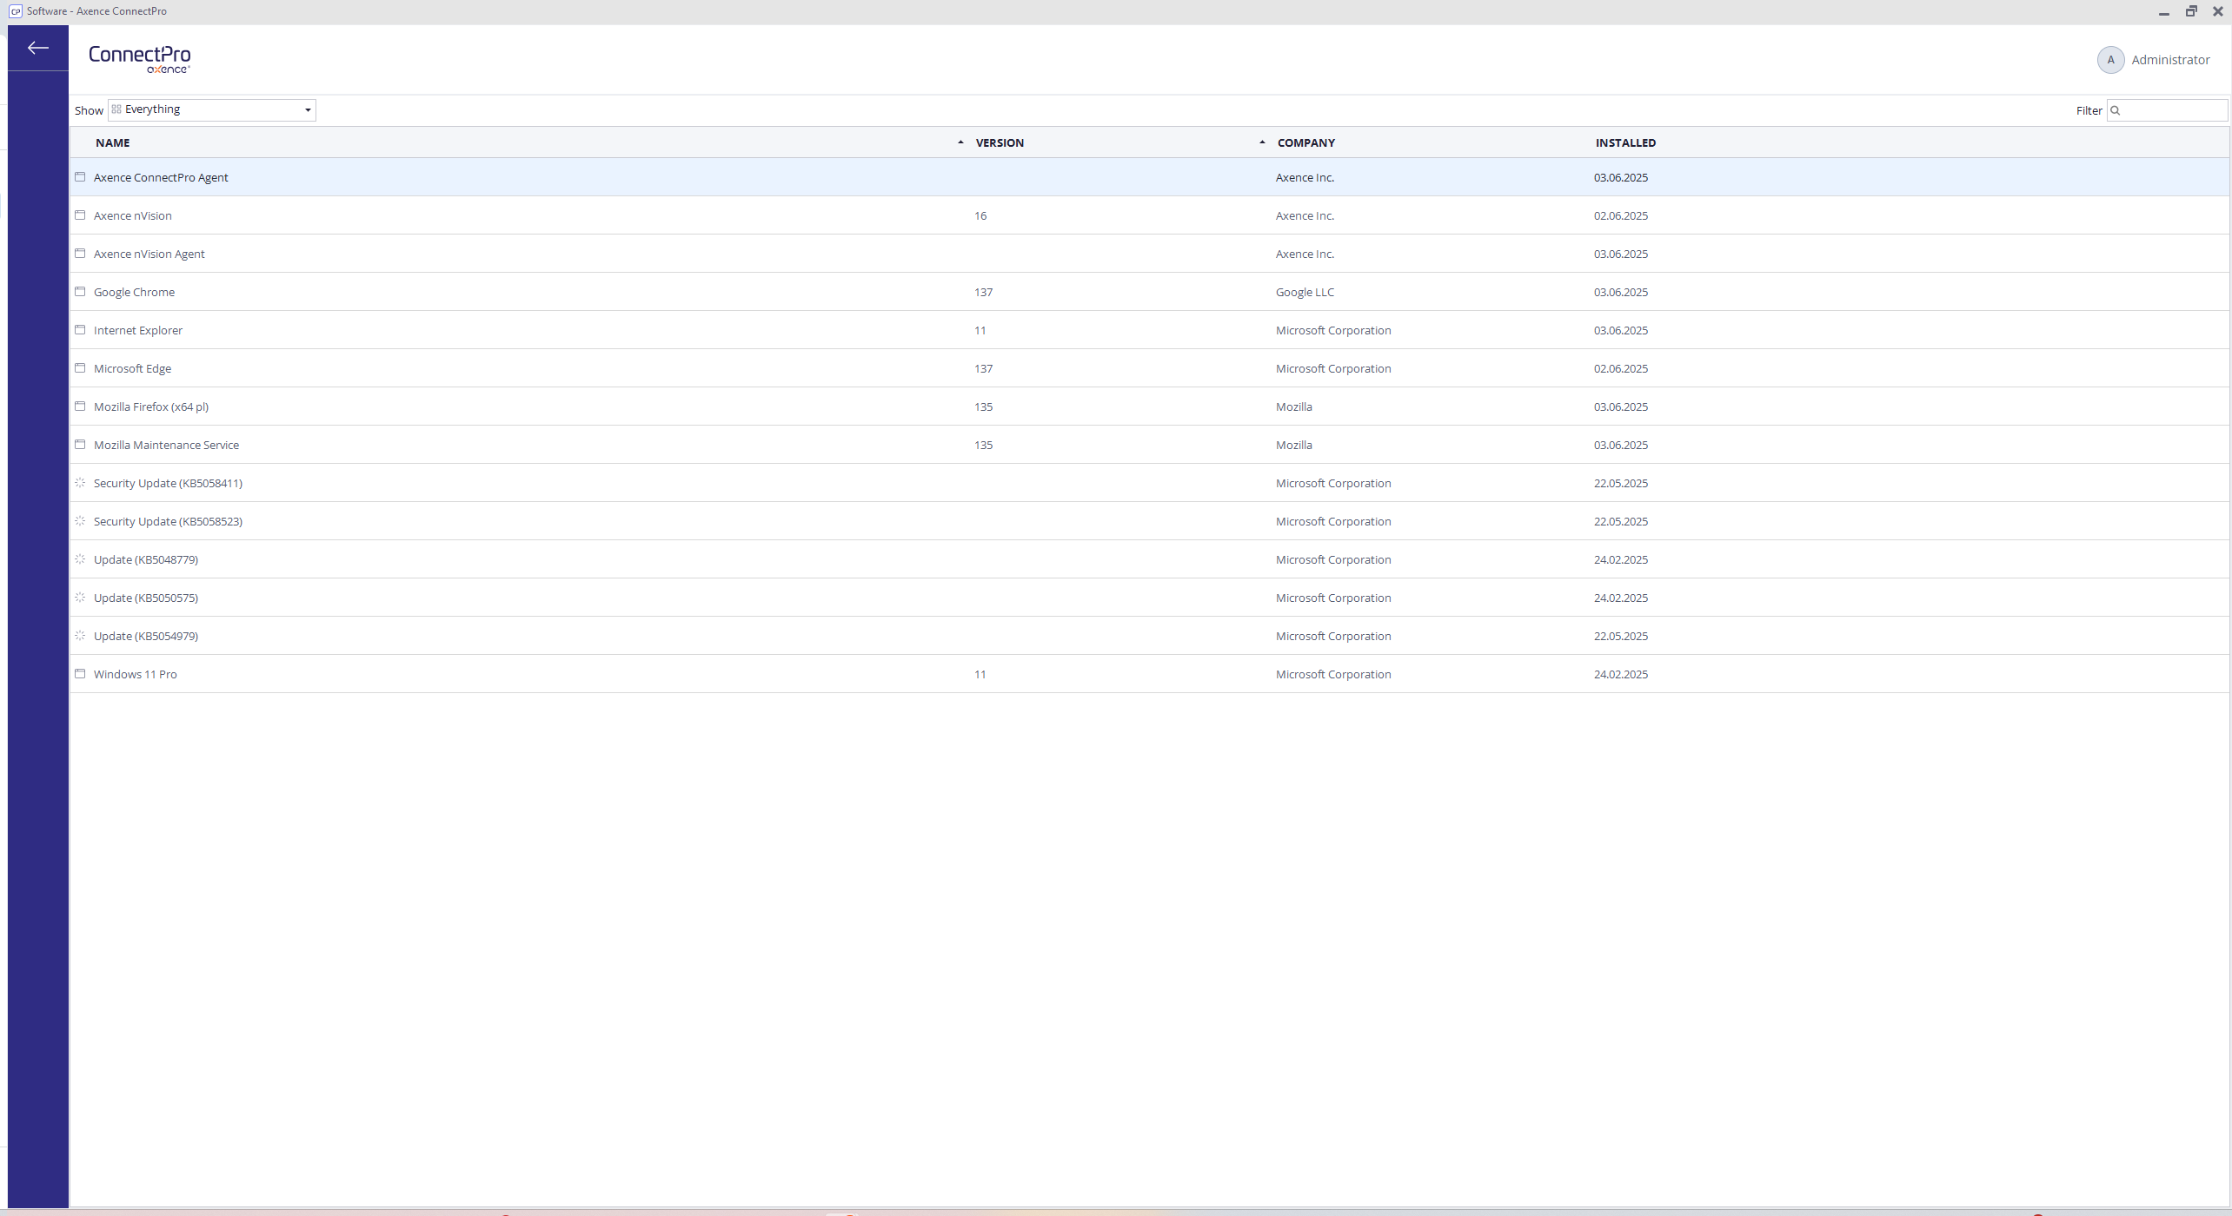Click Google LLC company cell
The width and height of the screenshot is (2232, 1216).
1305,292
